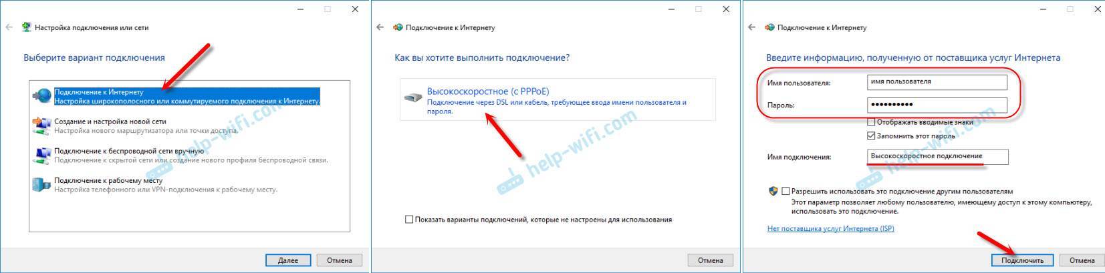Image resolution: width=1105 pixels, height=273 pixels.
Task: Open Нет поставщика услуг Интернета (ISP) link
Action: click(830, 228)
